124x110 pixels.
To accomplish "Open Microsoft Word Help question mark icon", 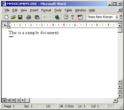I will [66, 17].
